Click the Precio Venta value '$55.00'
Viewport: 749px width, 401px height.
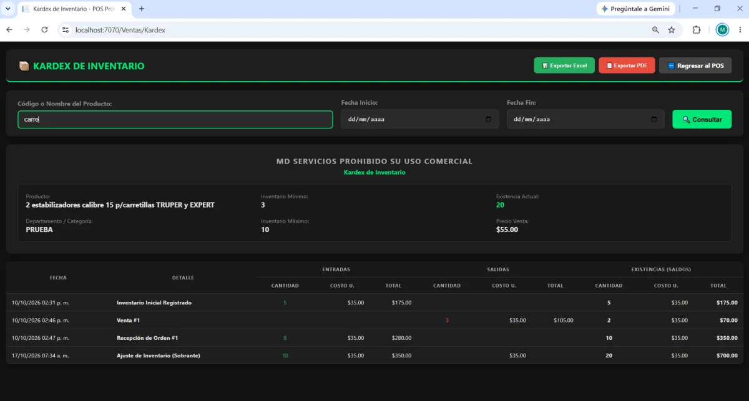pyautogui.click(x=507, y=229)
